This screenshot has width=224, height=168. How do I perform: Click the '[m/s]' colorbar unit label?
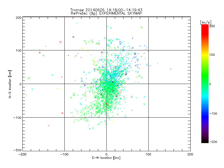(x=206, y=22)
